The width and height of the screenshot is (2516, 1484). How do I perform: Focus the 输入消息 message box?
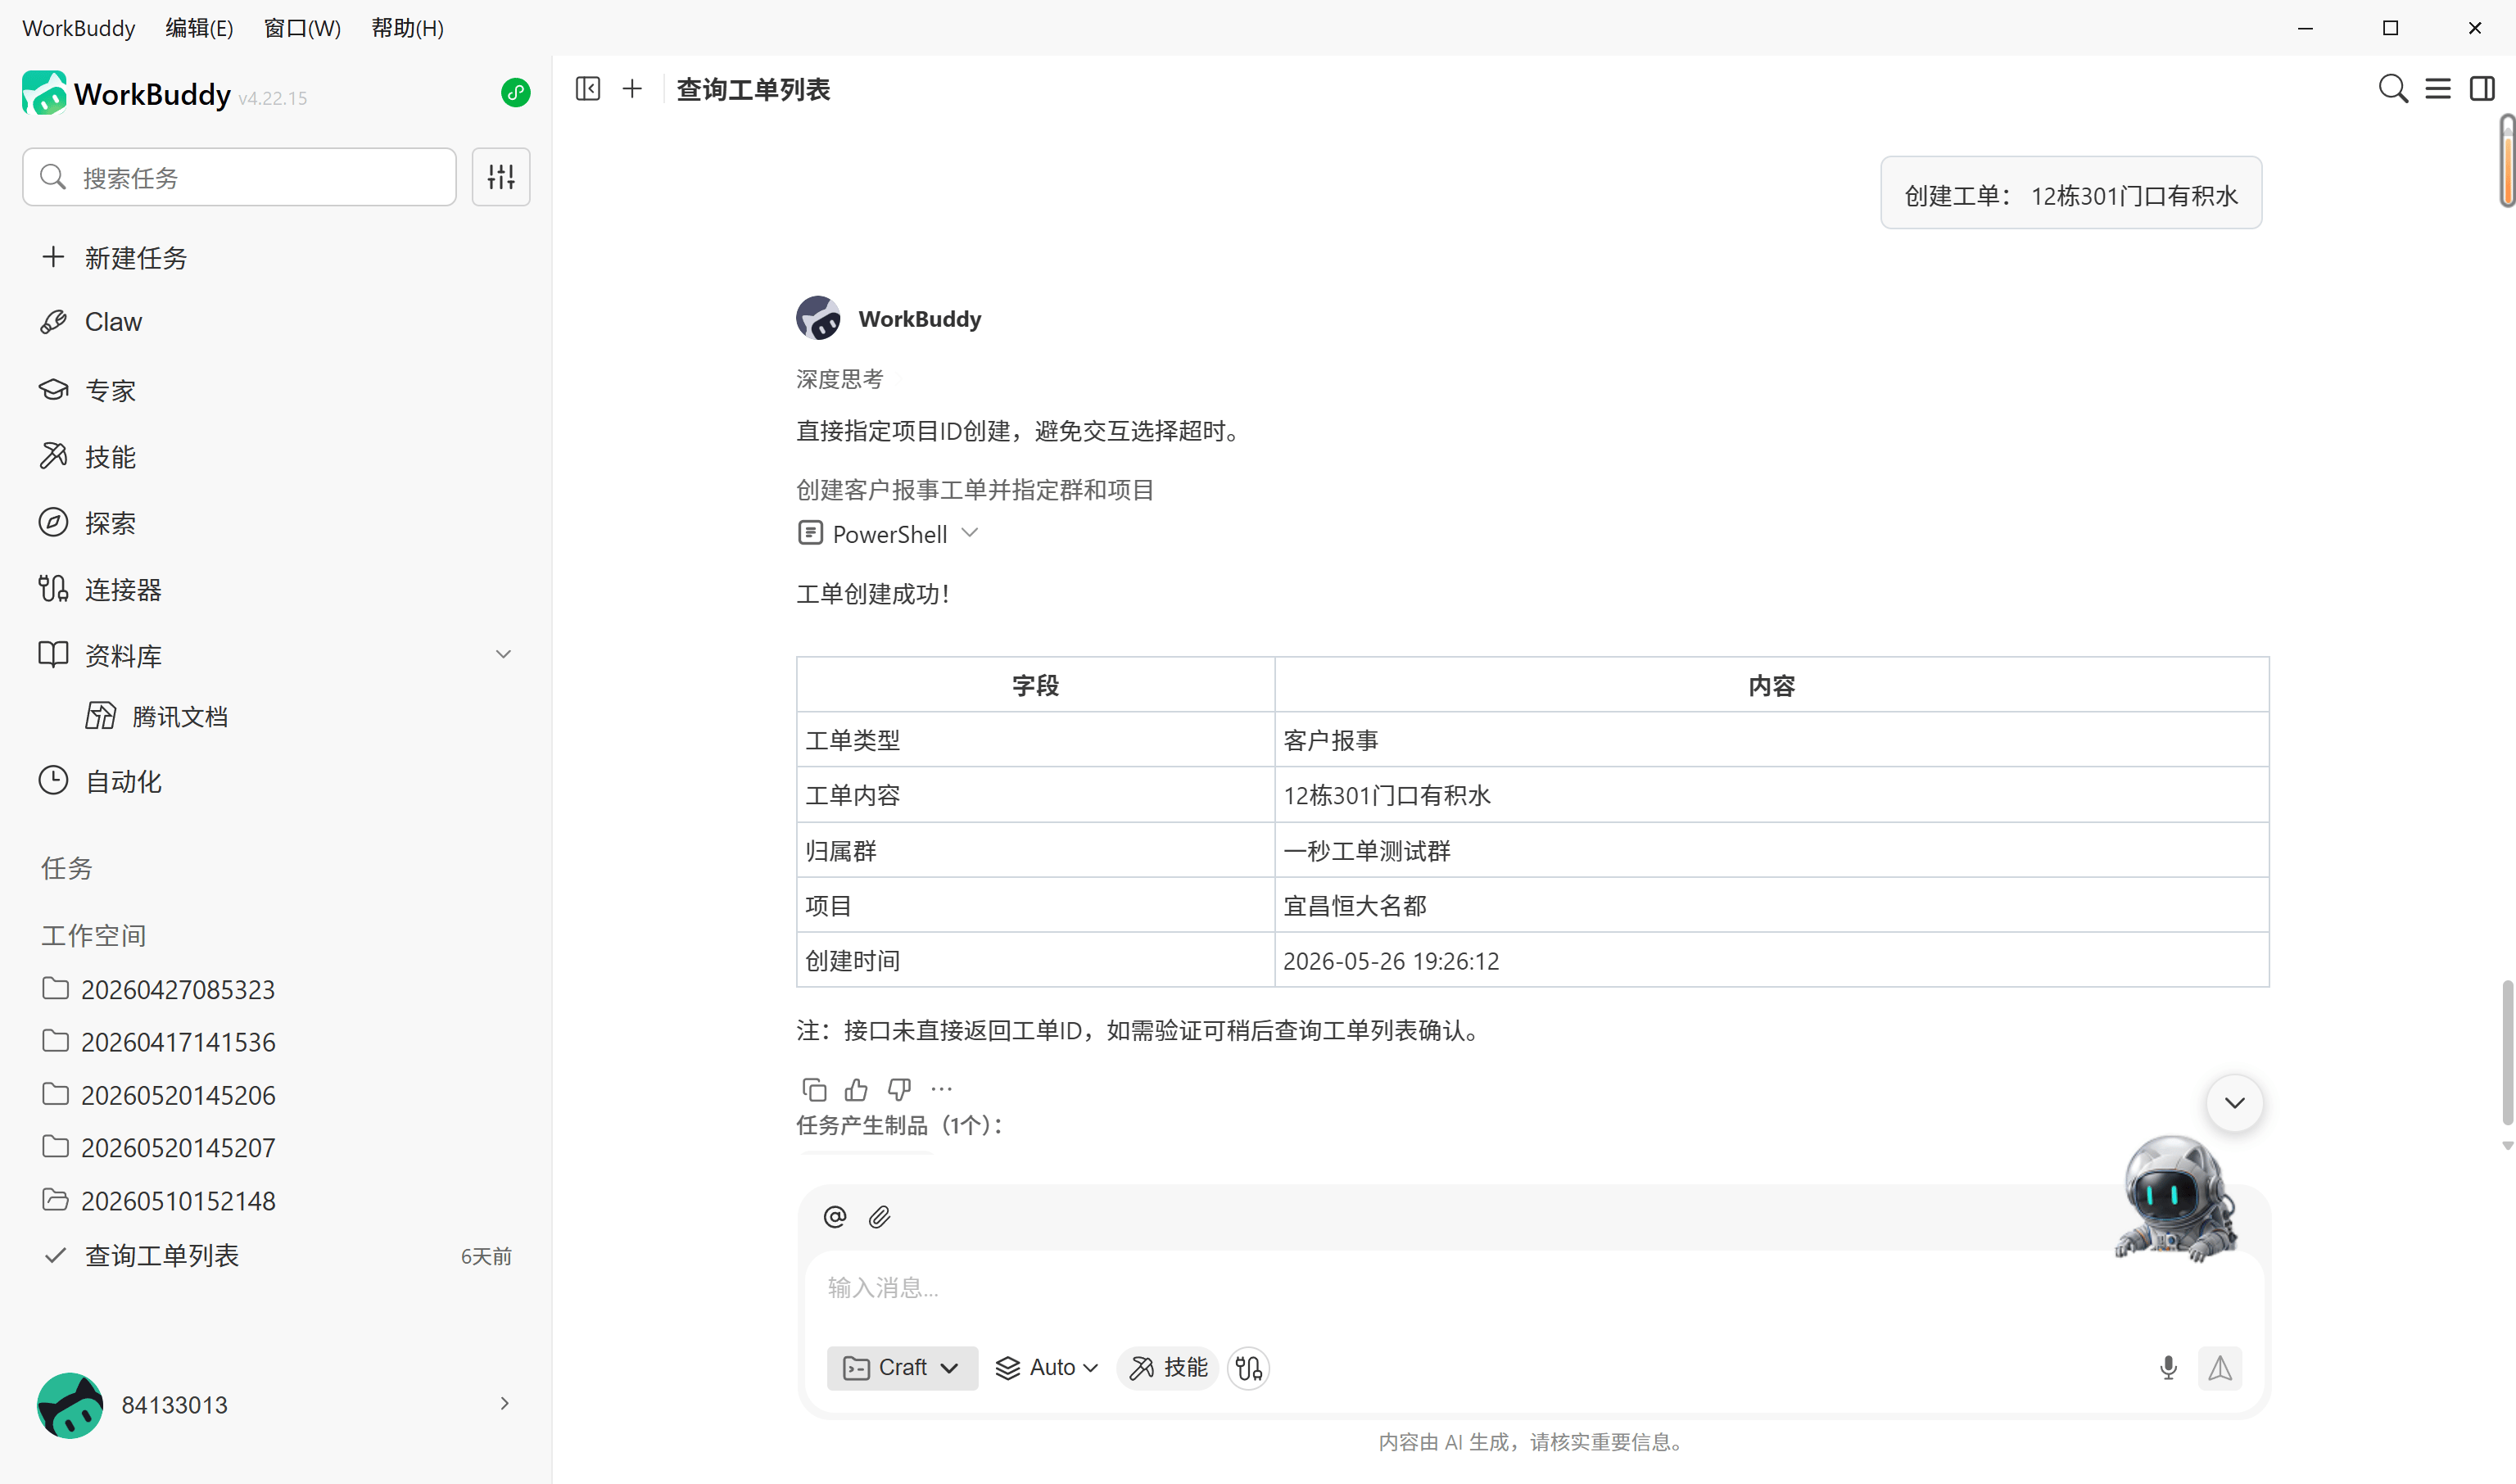(1532, 1288)
